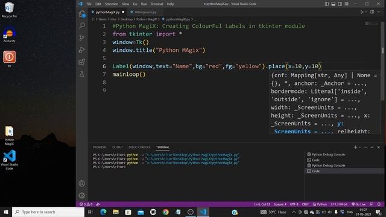Run the Python file with play button
Viewport: 386px width, 217px height.
pyautogui.click(x=362, y=12)
